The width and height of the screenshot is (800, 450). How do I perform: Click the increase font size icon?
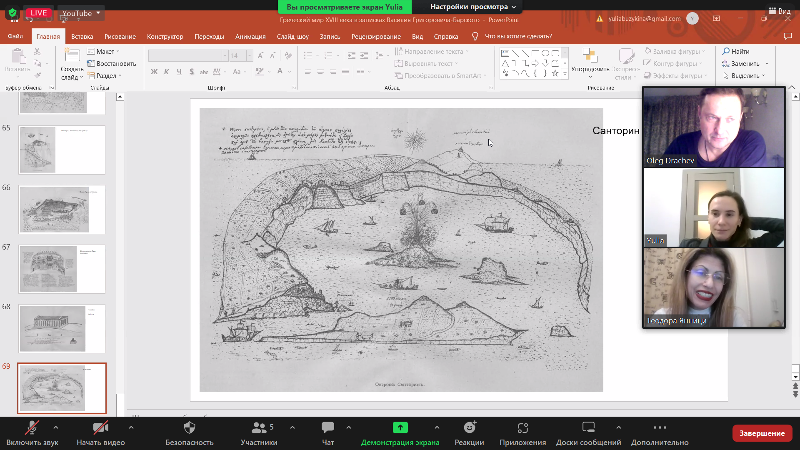point(260,55)
